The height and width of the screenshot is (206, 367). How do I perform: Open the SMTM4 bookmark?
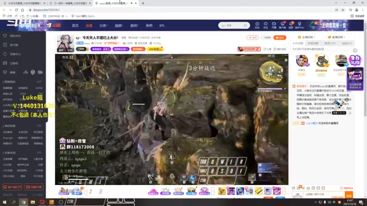point(55,16)
